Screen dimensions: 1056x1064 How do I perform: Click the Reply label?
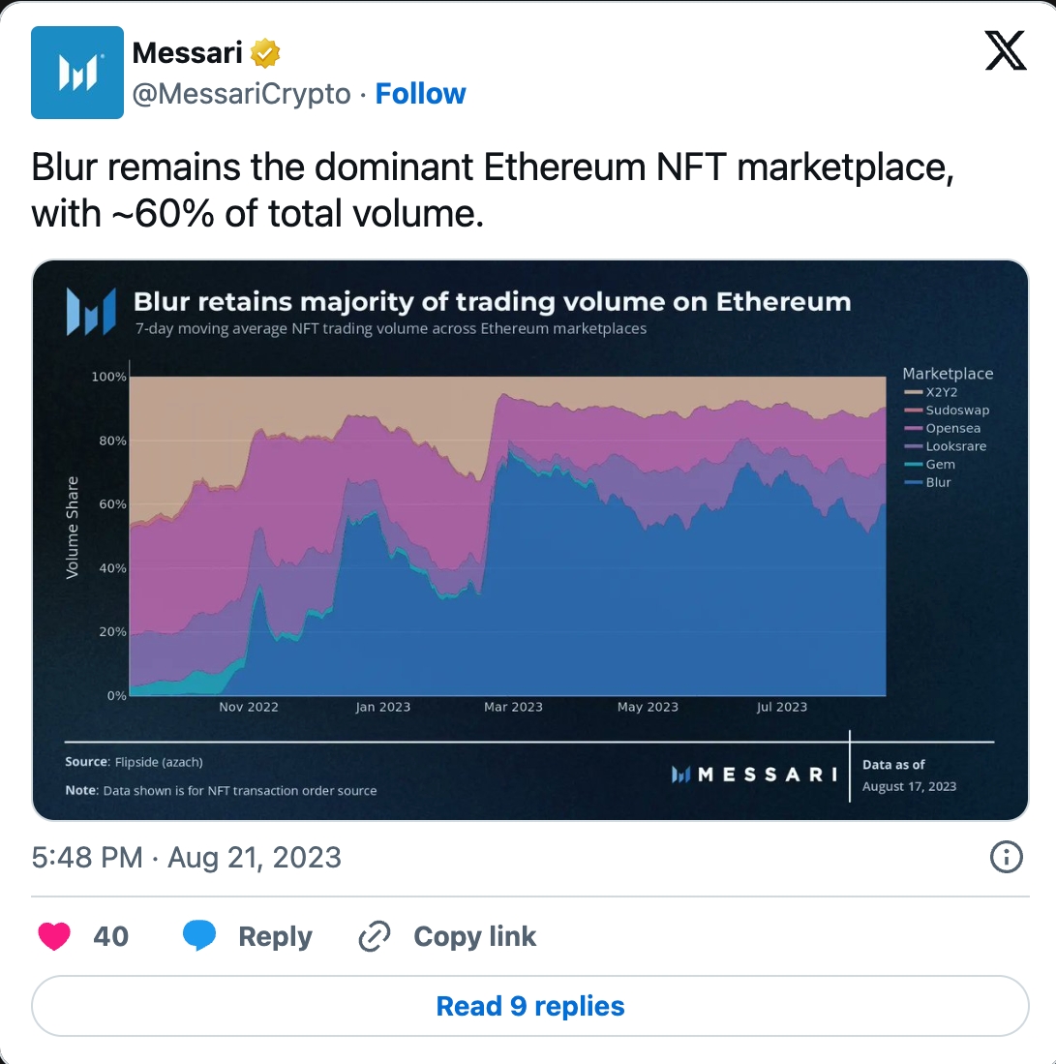pyautogui.click(x=275, y=936)
